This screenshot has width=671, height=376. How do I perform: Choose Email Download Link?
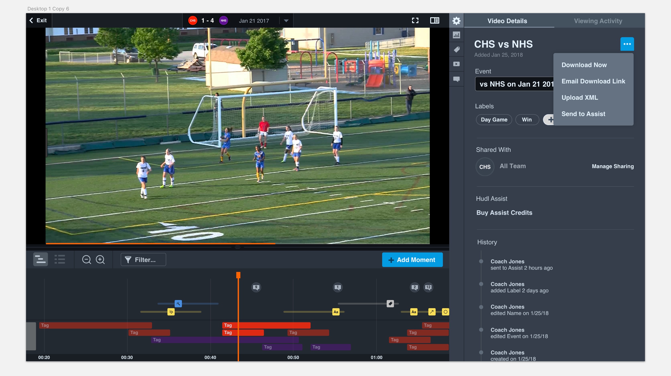coord(593,81)
